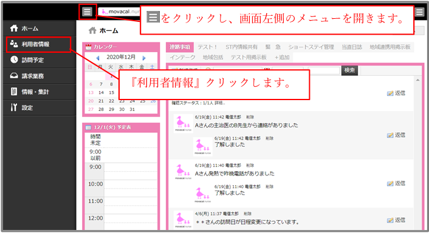Click the 10:00 slot in schedule

click(x=131, y=189)
